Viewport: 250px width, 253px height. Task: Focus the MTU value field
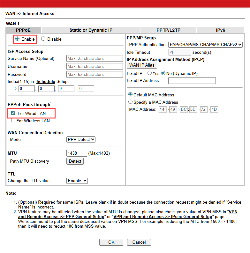coord(77,153)
